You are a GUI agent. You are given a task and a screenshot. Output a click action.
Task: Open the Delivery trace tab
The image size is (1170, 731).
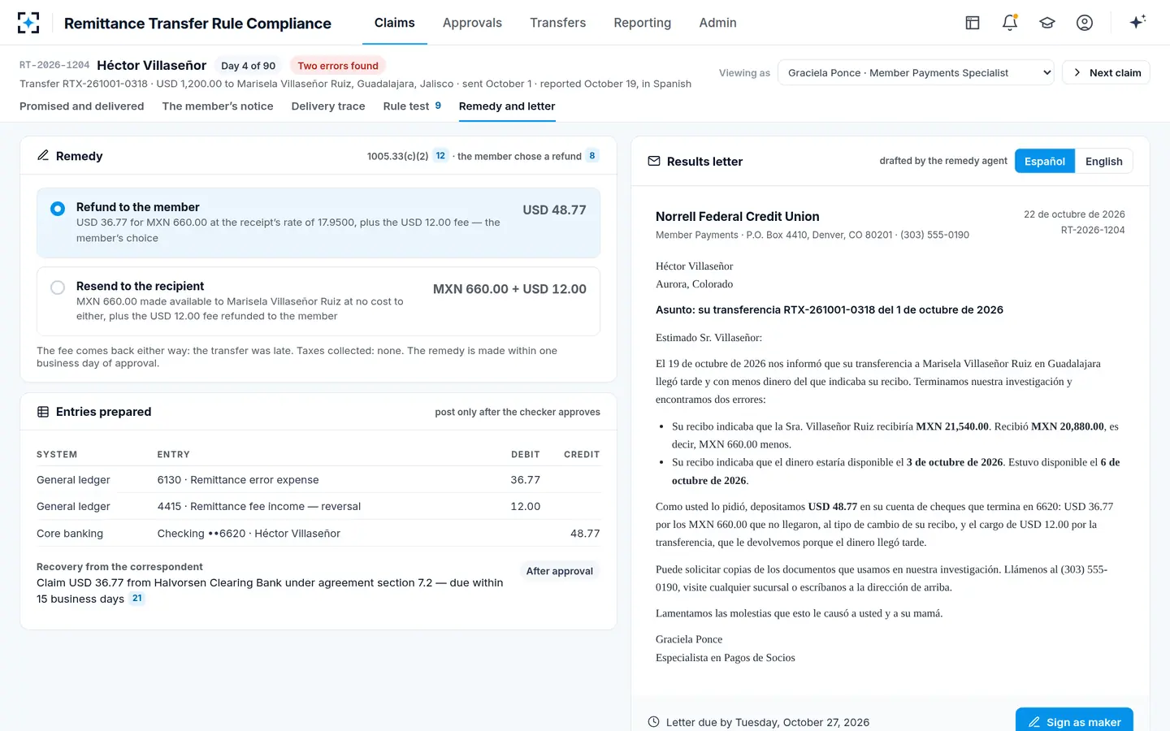pyautogui.click(x=328, y=106)
